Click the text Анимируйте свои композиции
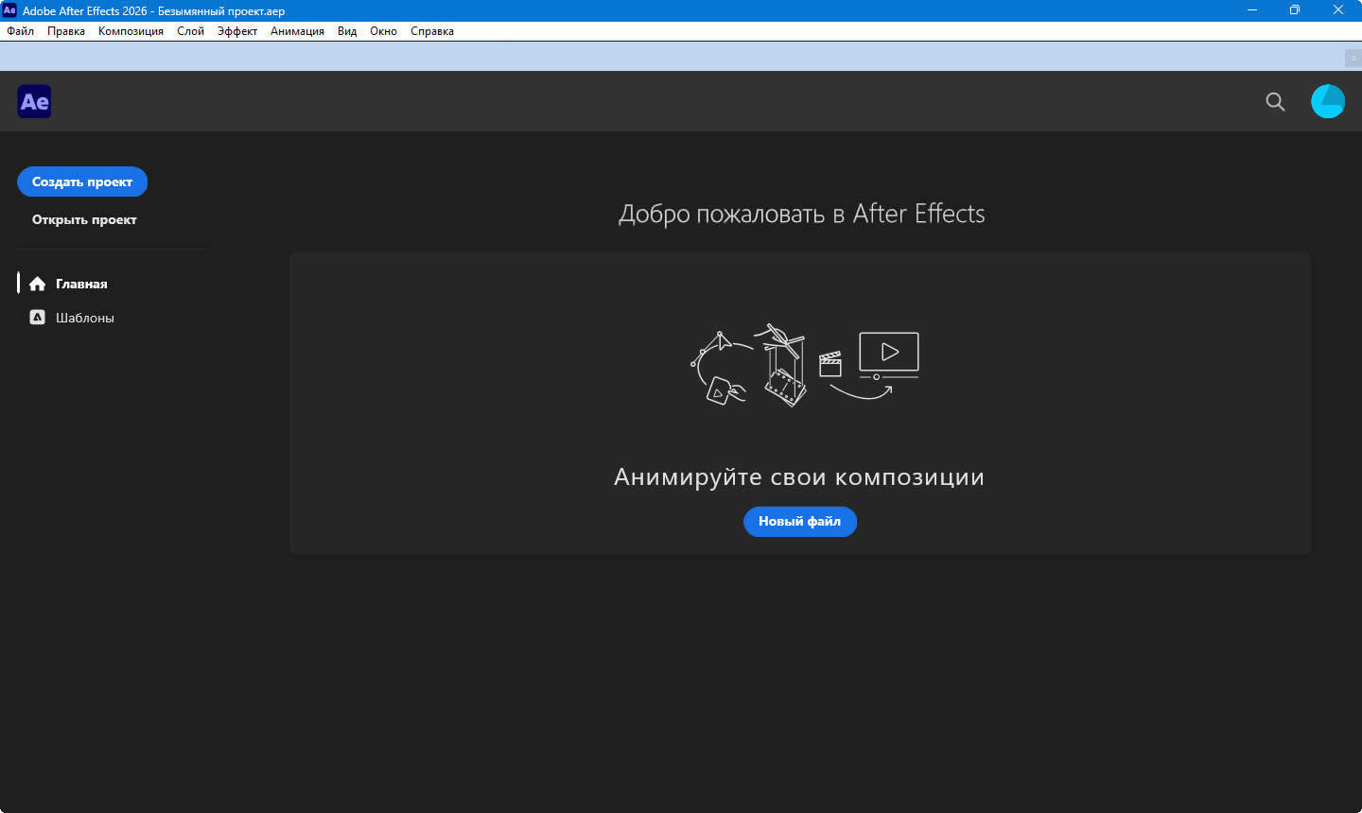Screen dimensions: 1362x813 click(799, 476)
